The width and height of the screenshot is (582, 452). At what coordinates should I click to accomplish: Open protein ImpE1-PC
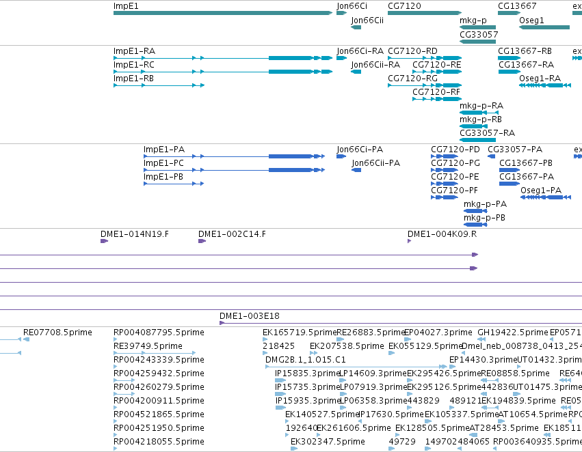click(x=163, y=163)
